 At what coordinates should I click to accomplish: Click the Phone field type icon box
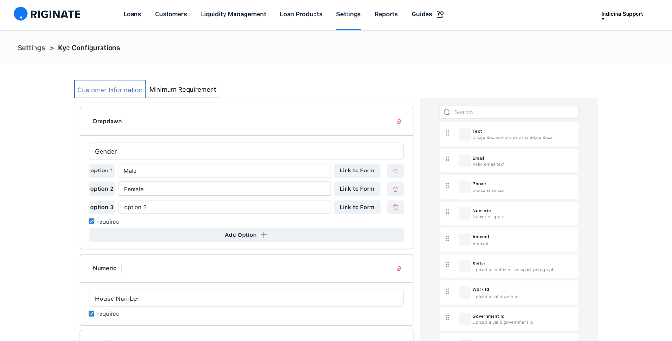(x=465, y=187)
